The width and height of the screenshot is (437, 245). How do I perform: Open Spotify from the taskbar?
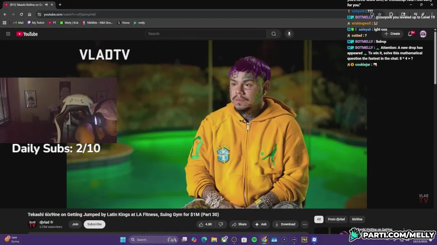tap(254, 240)
